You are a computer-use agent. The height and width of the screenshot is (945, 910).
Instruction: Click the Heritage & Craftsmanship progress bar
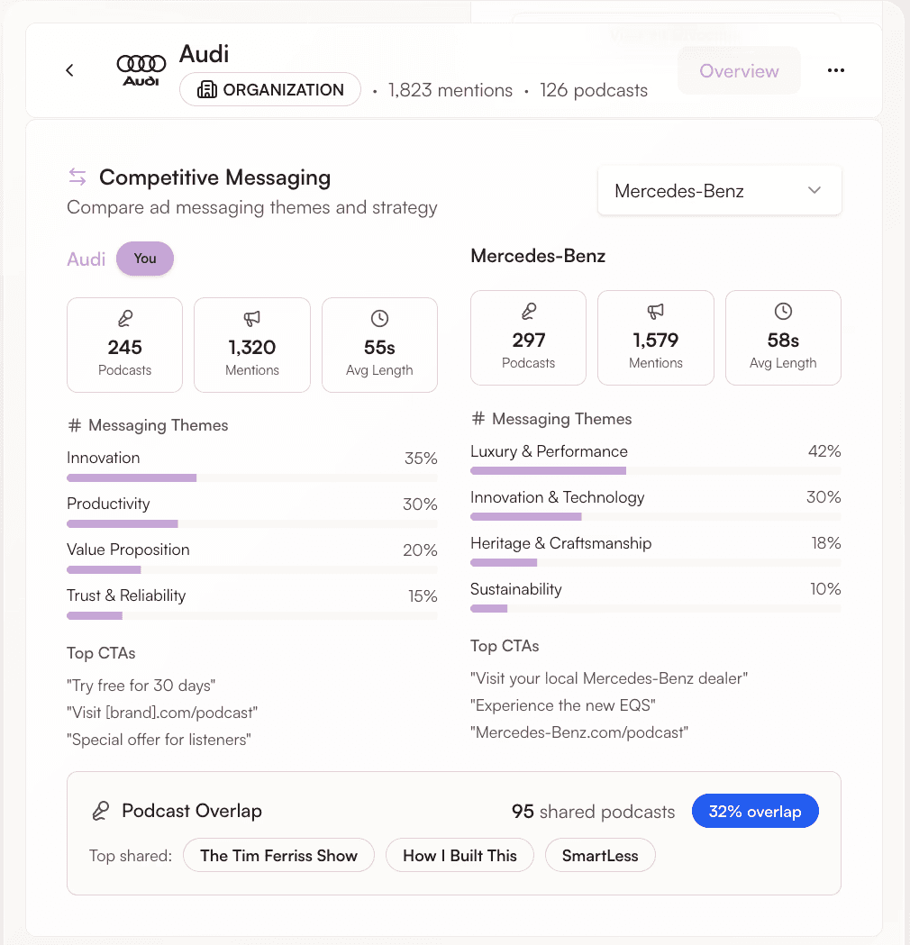point(656,562)
